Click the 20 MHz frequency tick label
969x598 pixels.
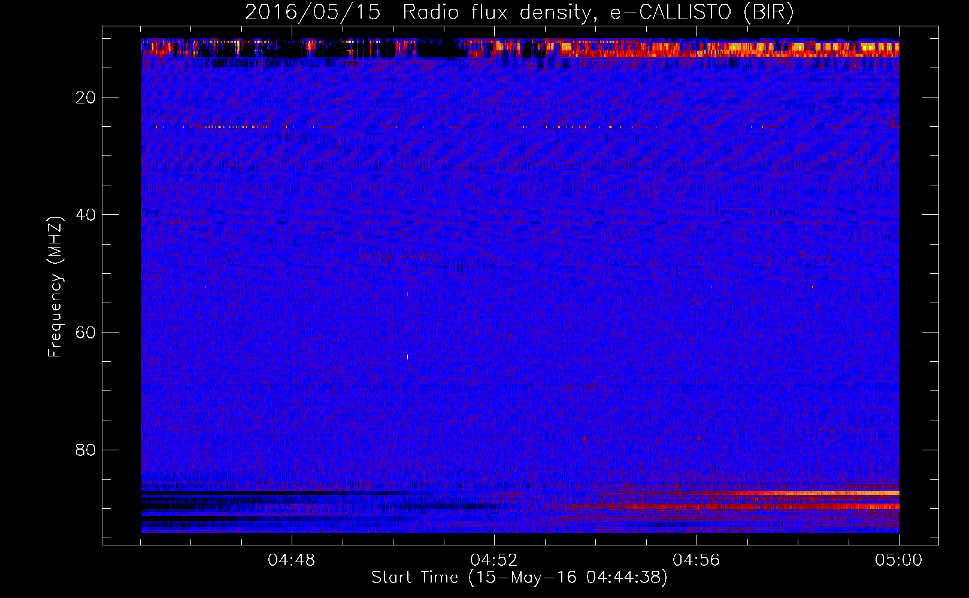[x=86, y=97]
